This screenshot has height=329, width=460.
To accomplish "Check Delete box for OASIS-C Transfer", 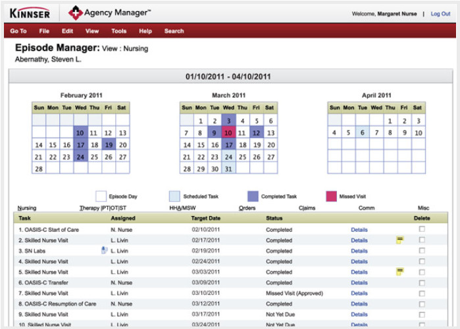I will click(422, 283).
